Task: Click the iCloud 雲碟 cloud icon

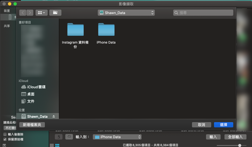Action: point(24,87)
